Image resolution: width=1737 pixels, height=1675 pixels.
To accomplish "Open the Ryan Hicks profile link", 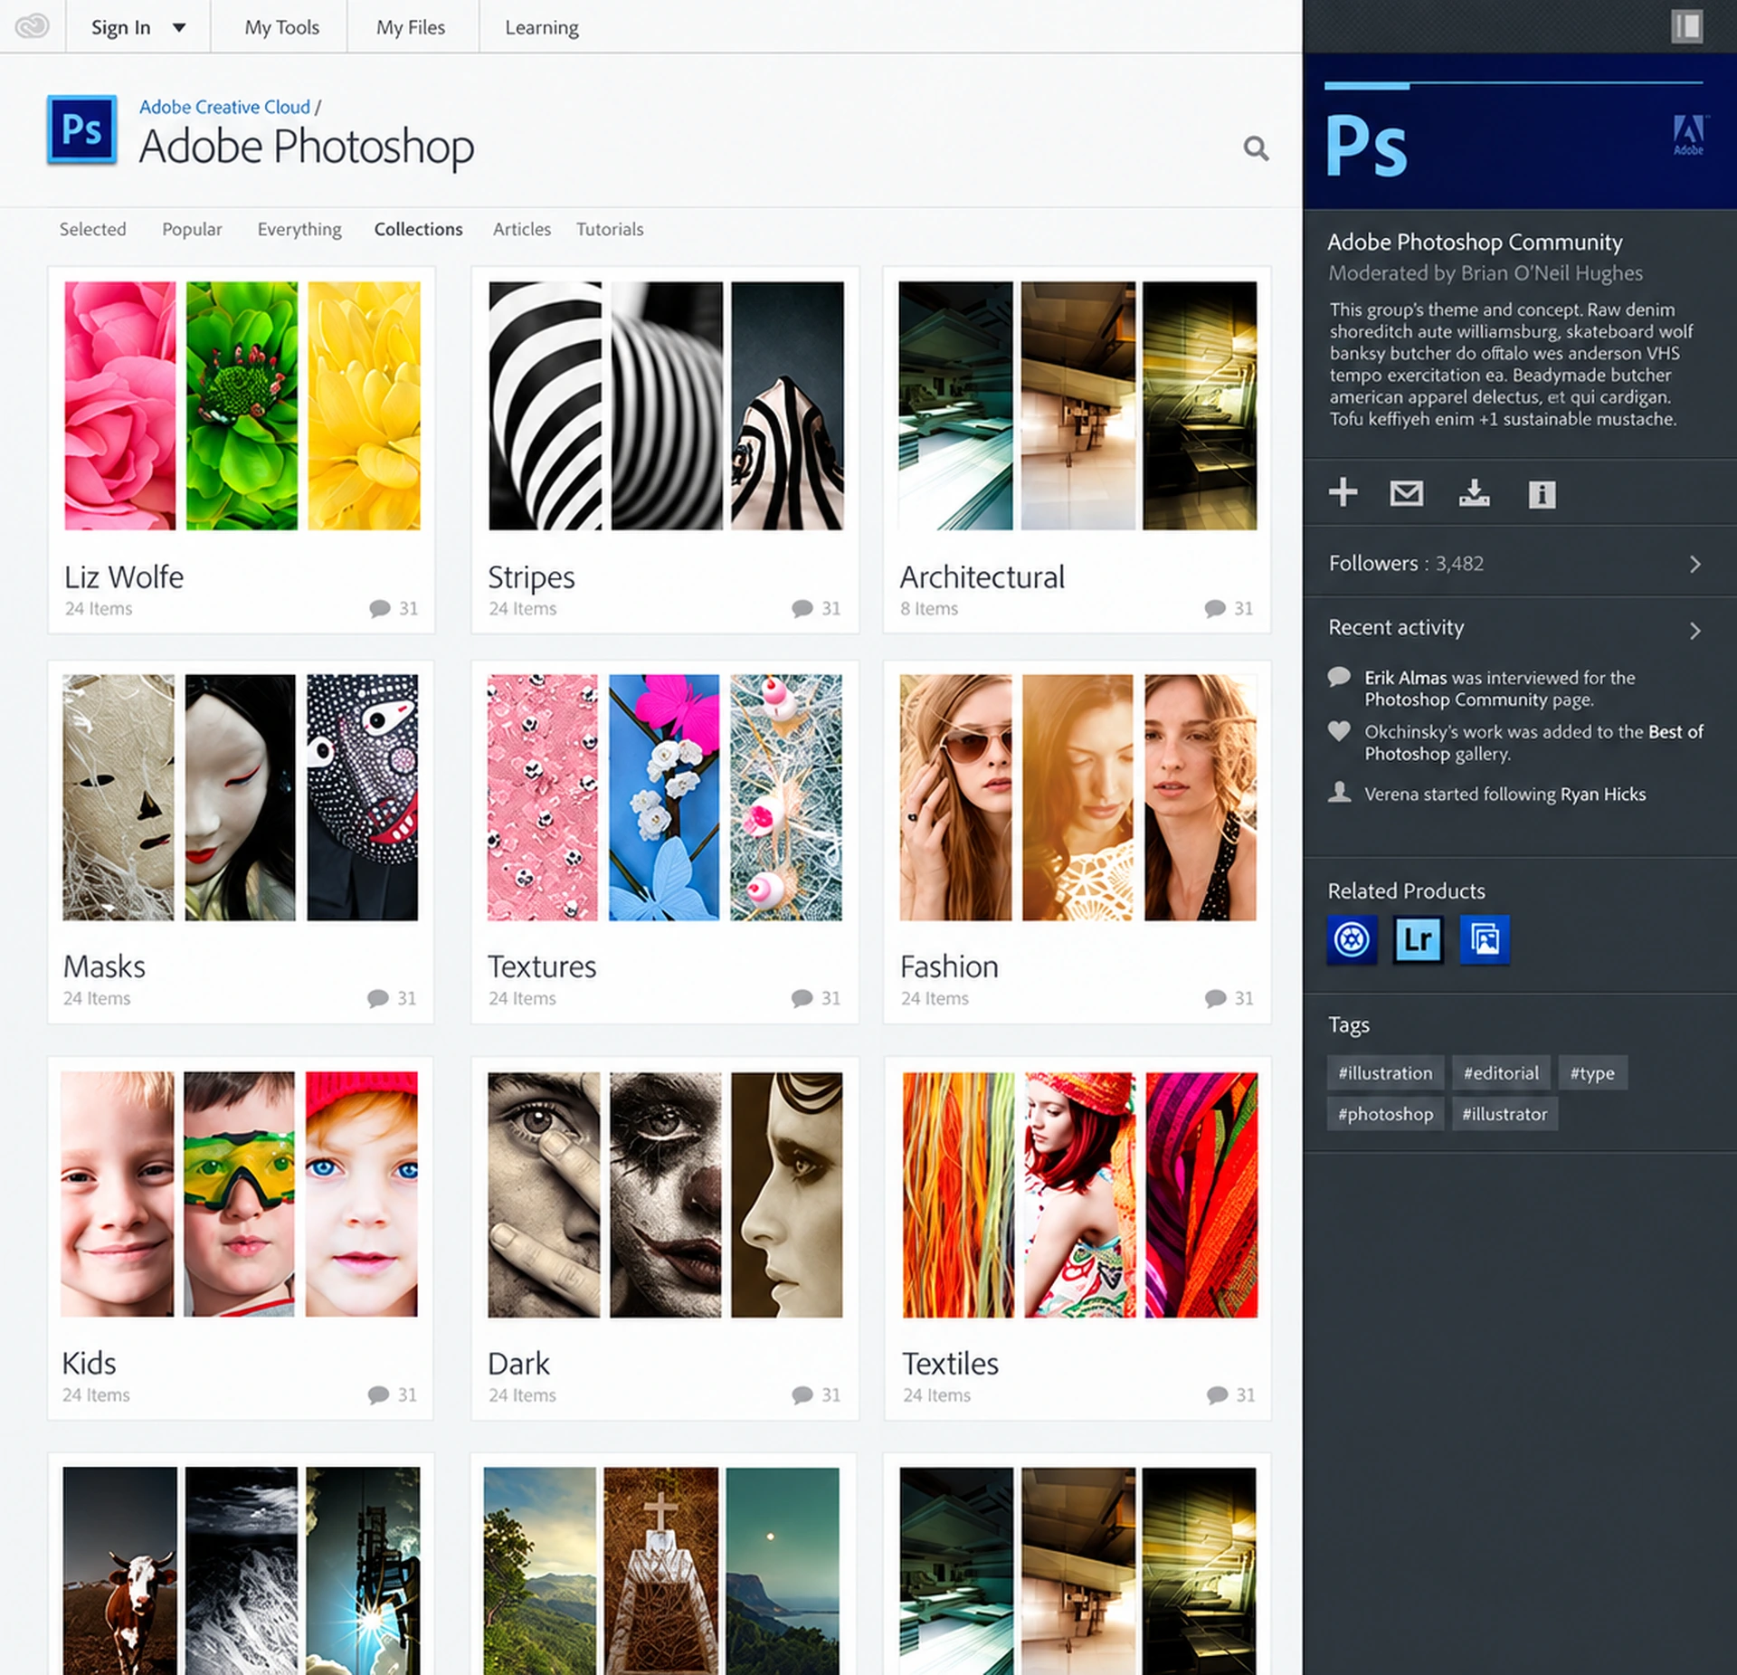I will click(x=1602, y=794).
